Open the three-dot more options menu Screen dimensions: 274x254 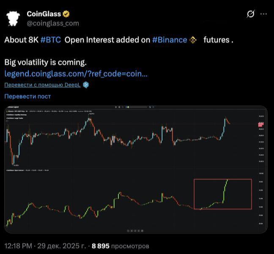[264, 14]
